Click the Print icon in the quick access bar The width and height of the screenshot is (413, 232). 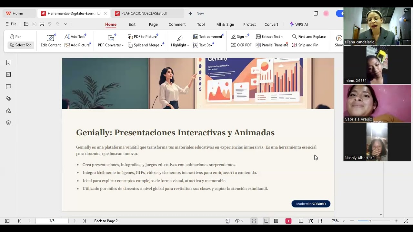42,24
